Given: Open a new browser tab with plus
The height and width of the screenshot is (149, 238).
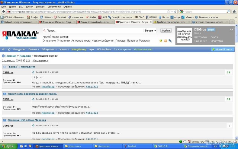Looking at the screenshot, I should (x=232, y=22).
